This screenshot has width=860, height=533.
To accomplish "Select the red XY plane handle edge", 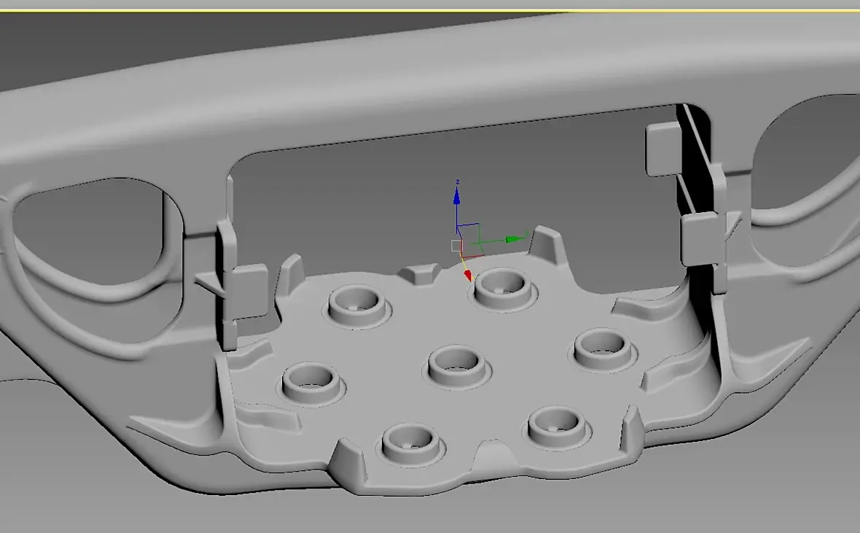I will [474, 256].
